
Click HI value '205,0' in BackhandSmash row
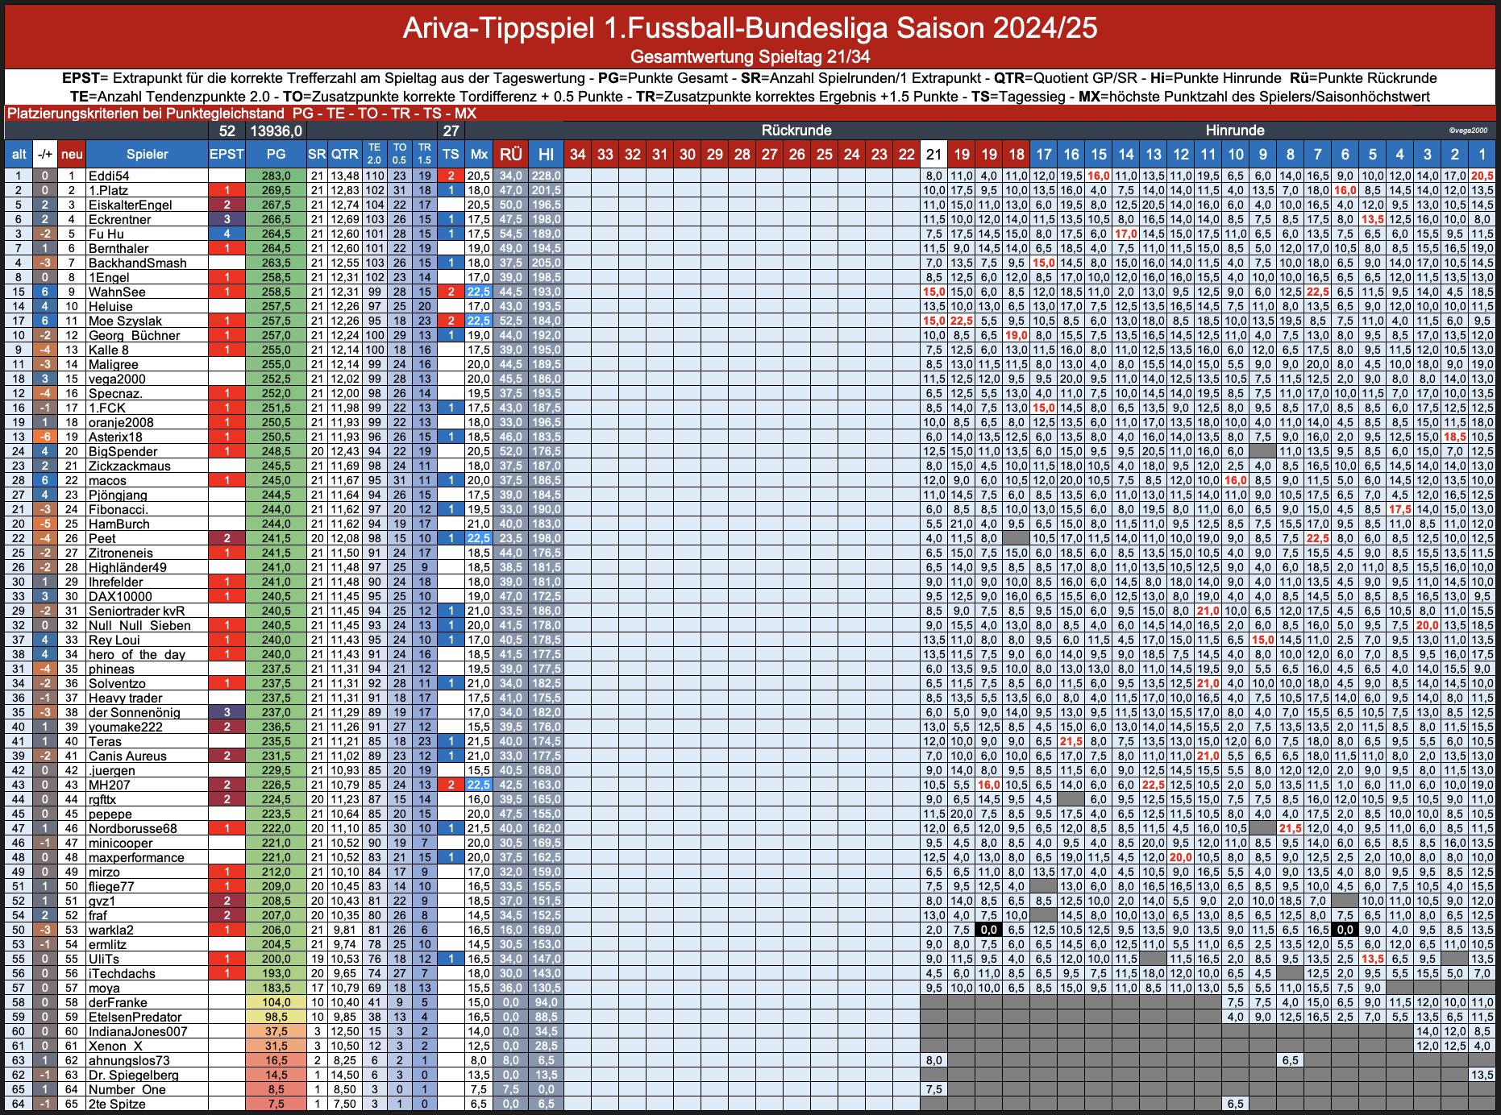click(546, 263)
